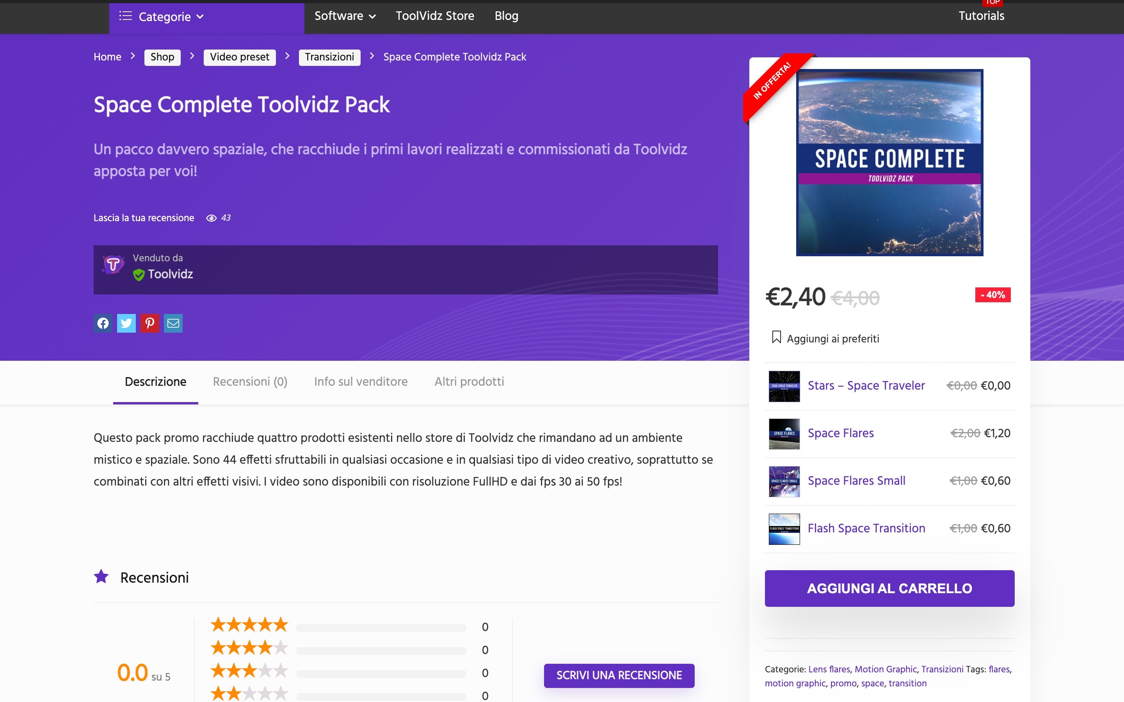
Task: Open the Categorie dropdown menu
Action: (x=207, y=17)
